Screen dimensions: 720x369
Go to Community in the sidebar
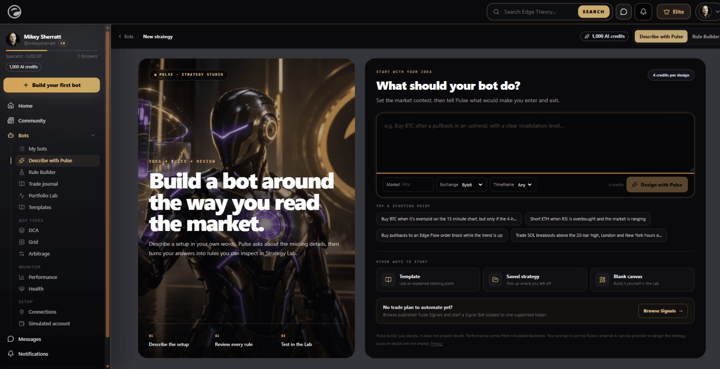pos(32,121)
